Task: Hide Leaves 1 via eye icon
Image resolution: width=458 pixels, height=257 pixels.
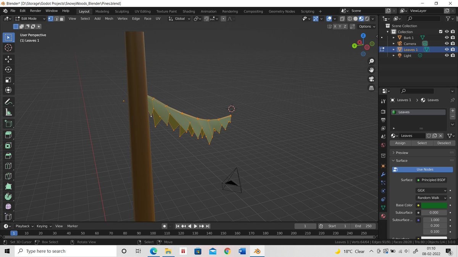Action: click(x=447, y=49)
